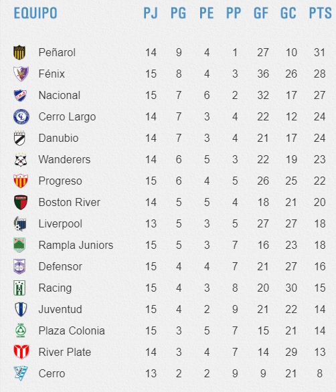Image resolution: width=336 pixels, height=392 pixels.
Task: Click the EQUIPO column header
Action: [x=35, y=13]
